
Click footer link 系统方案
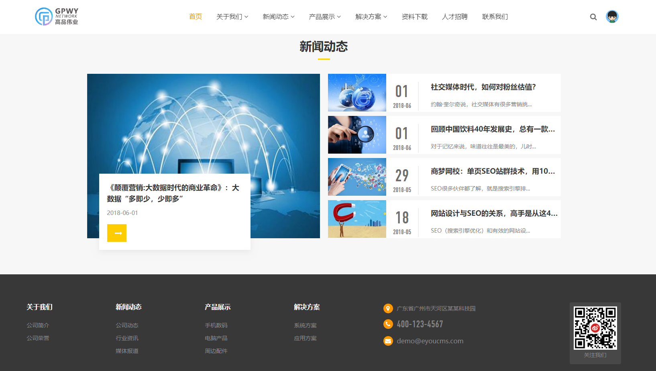(x=305, y=325)
